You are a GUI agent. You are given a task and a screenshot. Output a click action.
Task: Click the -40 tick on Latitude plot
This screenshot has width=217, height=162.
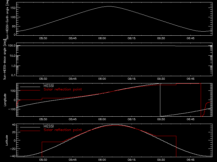pos(13,156)
